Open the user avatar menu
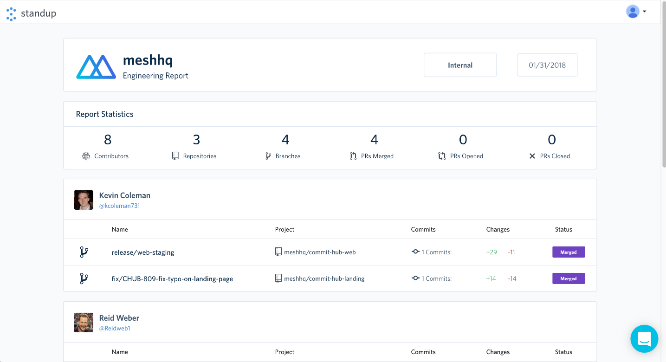 (x=633, y=12)
